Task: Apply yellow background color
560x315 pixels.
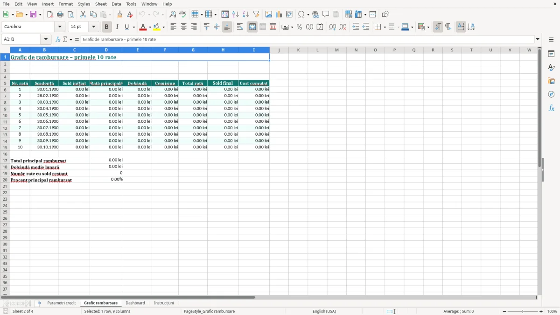Action: point(157,27)
